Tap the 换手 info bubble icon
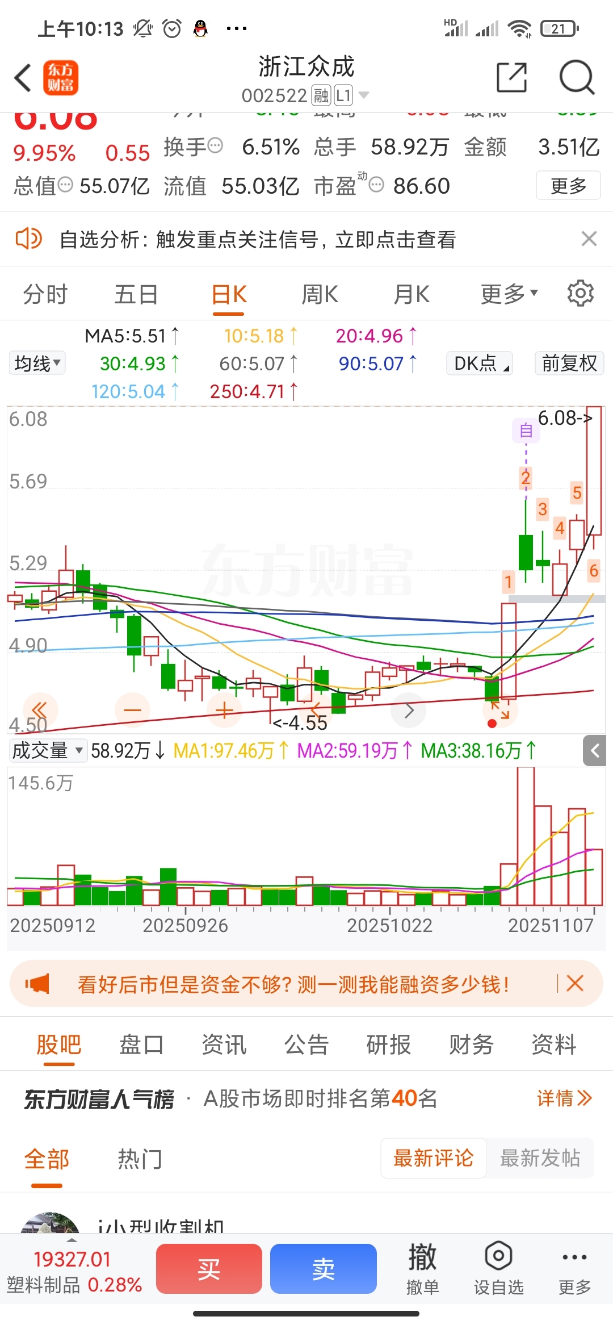613x1329 pixels. (x=215, y=145)
